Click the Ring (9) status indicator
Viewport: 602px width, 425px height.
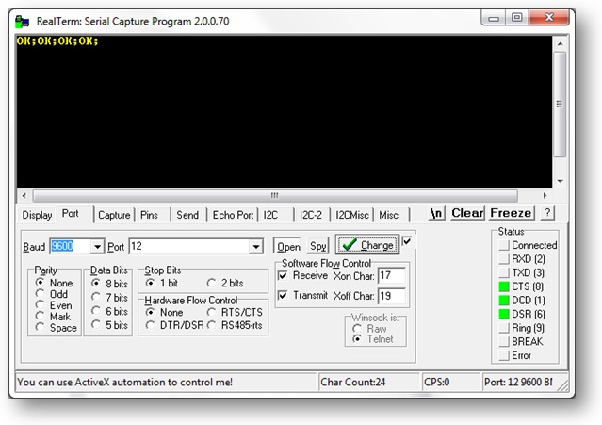coord(504,328)
